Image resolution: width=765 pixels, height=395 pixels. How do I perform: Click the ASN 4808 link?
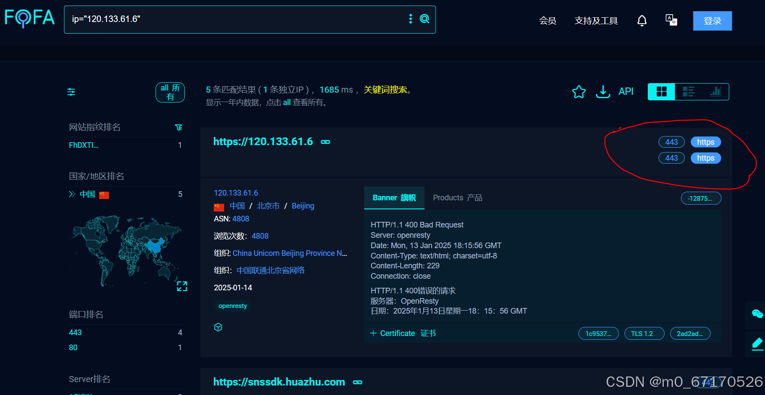pos(240,219)
